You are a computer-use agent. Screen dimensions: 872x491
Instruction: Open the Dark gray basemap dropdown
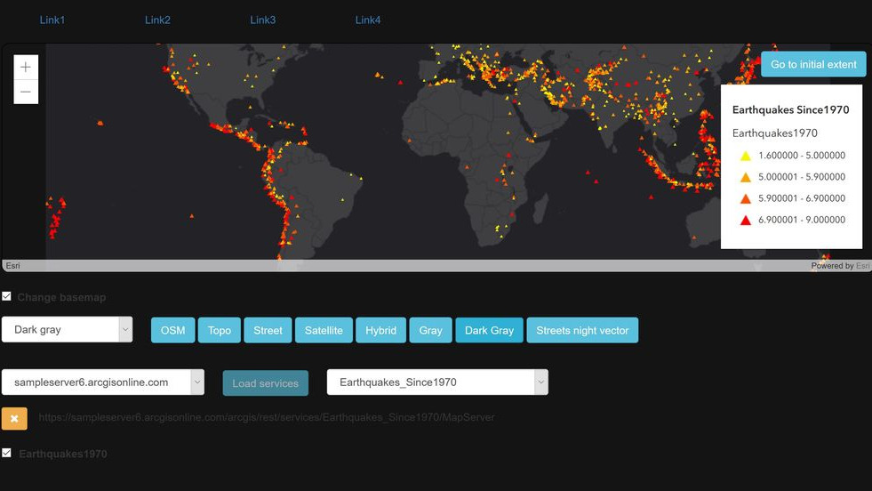[68, 330]
